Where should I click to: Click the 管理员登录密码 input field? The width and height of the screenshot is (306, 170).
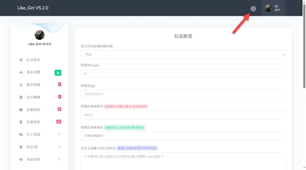coord(183,136)
